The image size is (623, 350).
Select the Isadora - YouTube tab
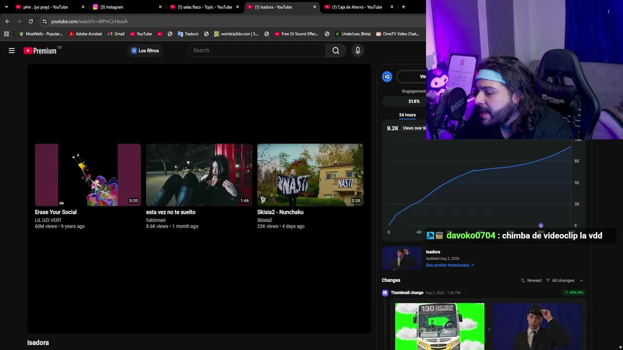pos(281,7)
